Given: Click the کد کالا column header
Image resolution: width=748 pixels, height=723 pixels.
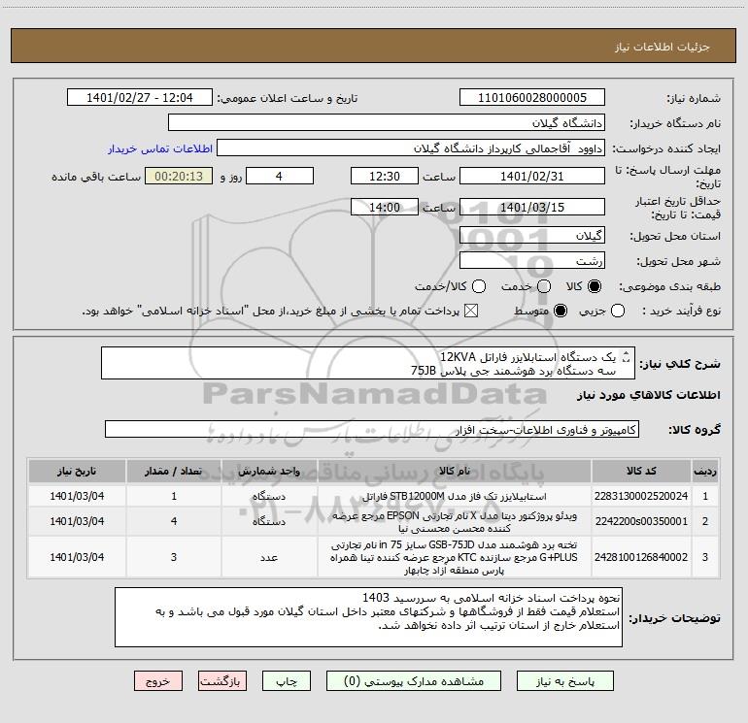Looking at the screenshot, I should coord(641,471).
